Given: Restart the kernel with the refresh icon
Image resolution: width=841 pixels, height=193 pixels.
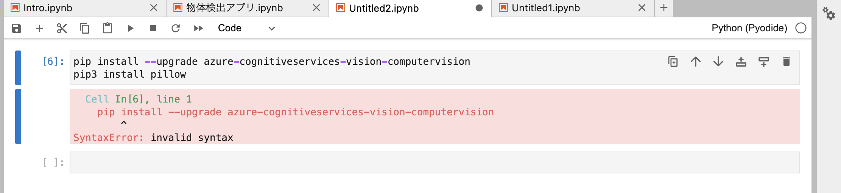Looking at the screenshot, I should coord(176,28).
